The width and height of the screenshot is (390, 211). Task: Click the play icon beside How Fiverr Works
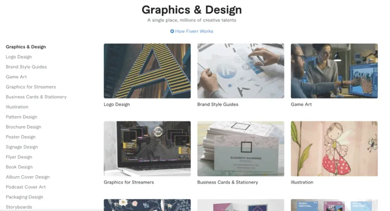point(172,31)
